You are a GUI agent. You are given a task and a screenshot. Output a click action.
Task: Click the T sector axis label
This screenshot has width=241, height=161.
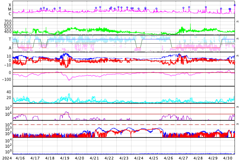coord(10,39)
